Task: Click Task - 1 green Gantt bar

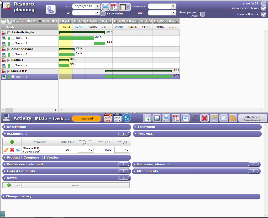Action: [x=76, y=38]
